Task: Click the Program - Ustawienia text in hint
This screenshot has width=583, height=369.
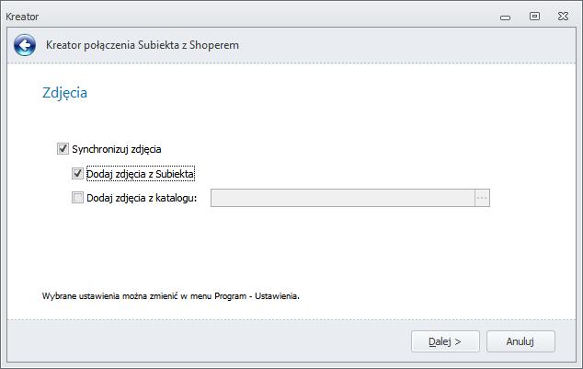Action: click(x=257, y=296)
